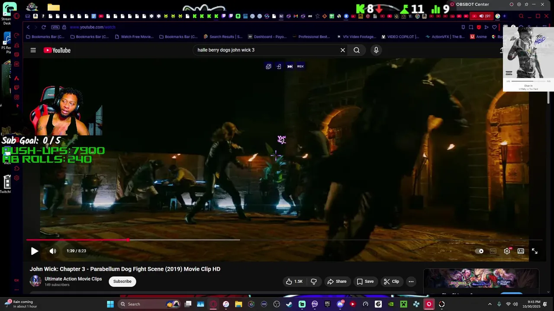Open the YouTube hamburger guide menu

tap(33, 50)
